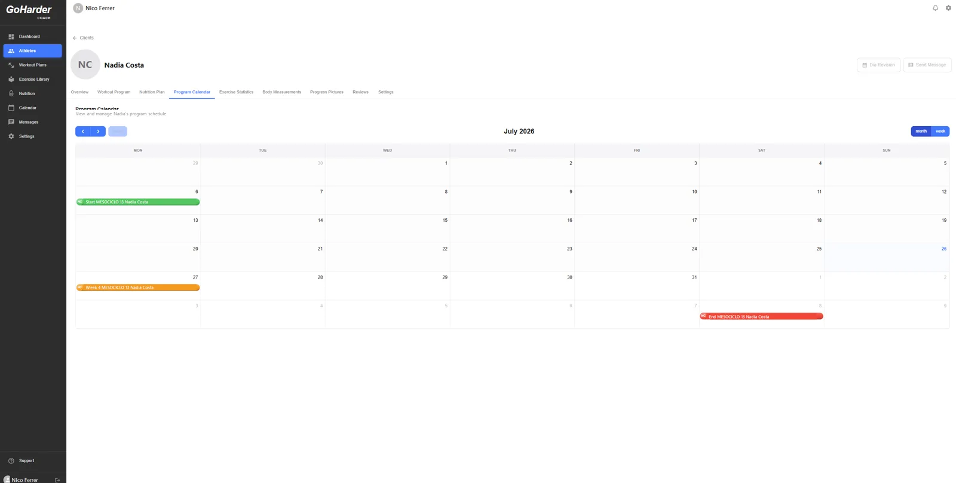Click the NC avatar of Nadia Costa

point(85,65)
